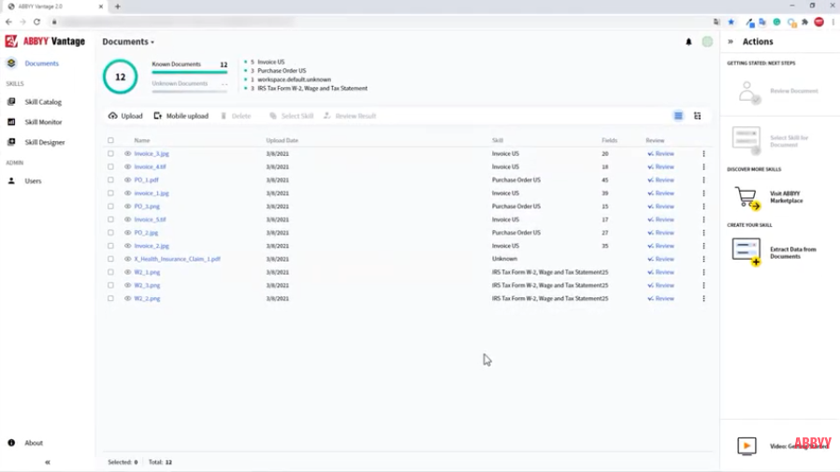Click the Review column header

[655, 140]
